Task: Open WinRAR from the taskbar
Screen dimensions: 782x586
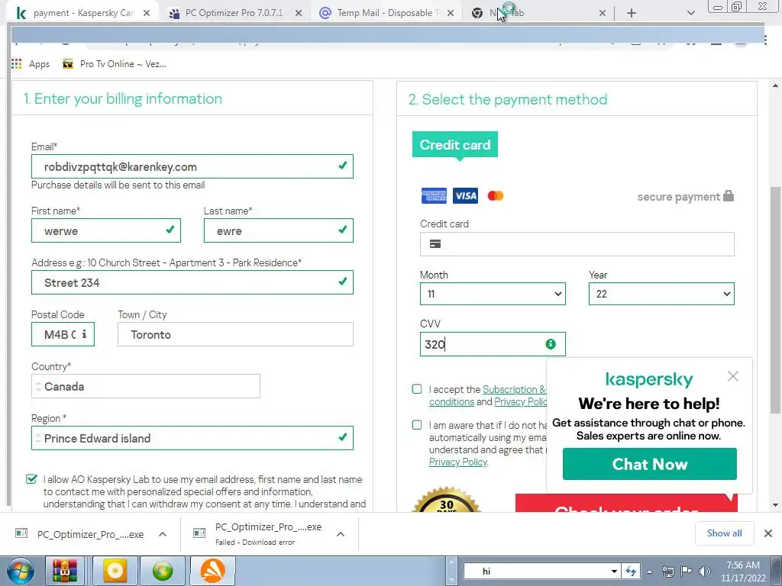Action: 66,571
